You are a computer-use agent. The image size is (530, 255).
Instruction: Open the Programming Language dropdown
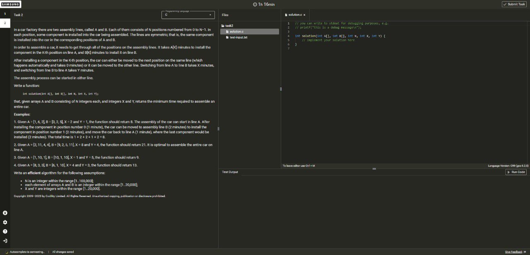[x=188, y=15]
